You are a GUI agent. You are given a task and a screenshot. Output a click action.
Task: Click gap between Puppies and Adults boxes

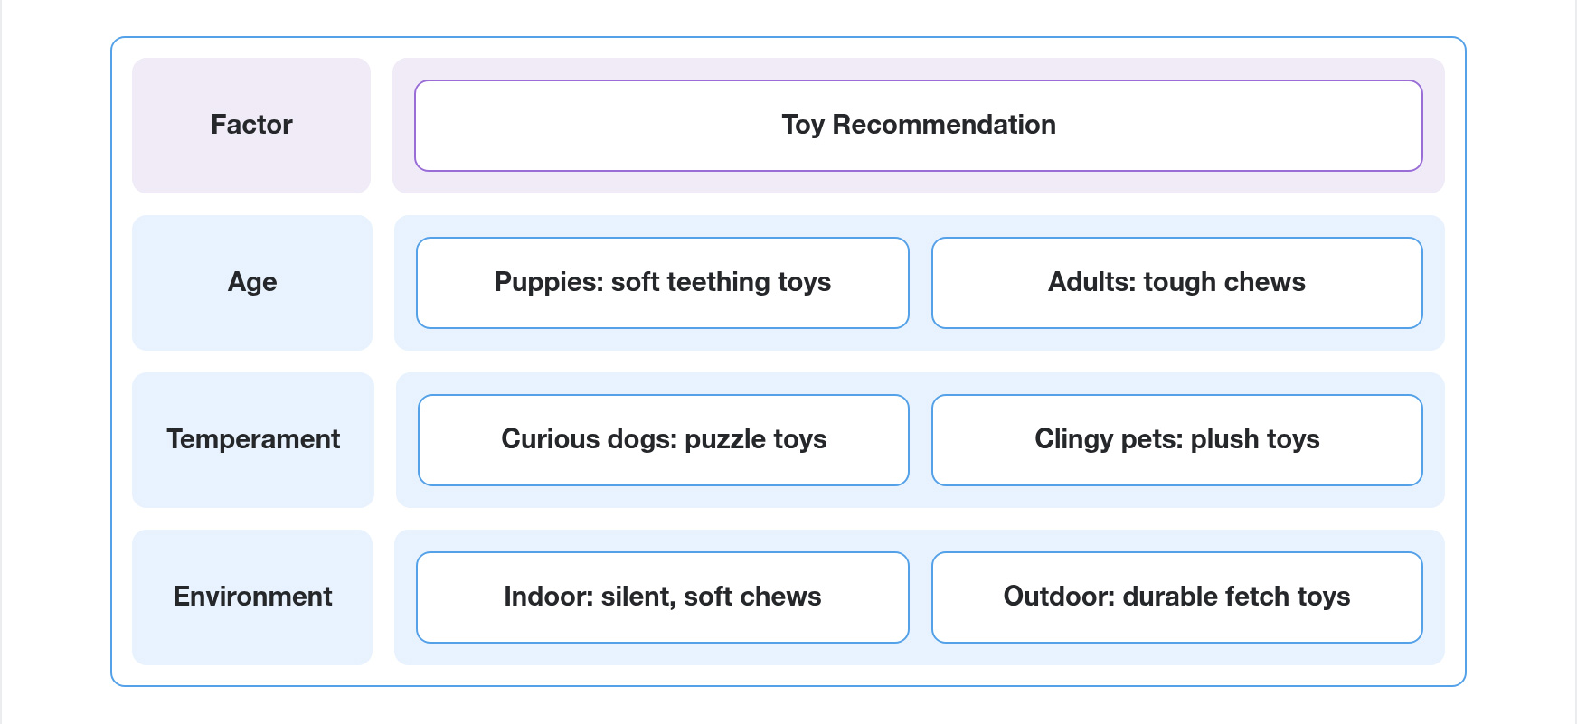point(921,282)
